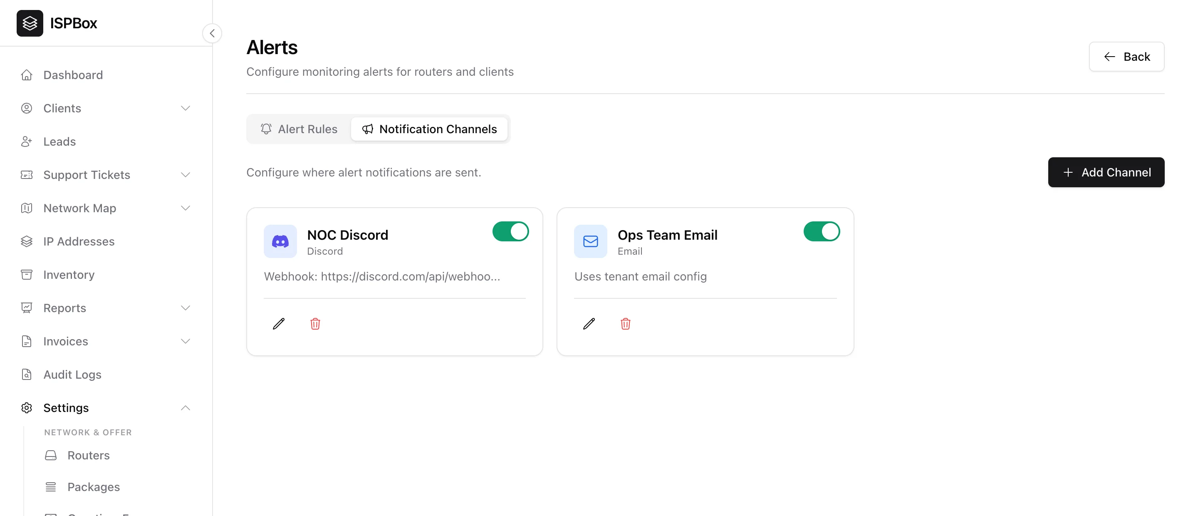Turn off the Ops Team Email toggle
The width and height of the screenshot is (1198, 516).
pos(821,231)
